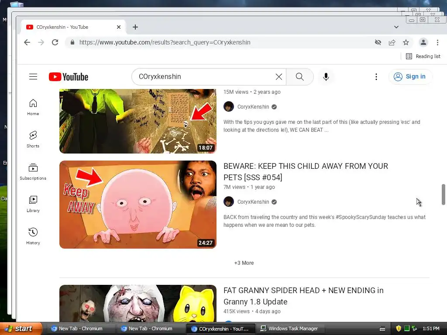This screenshot has width=447, height=335.
Task: Open CoryxKenshin channel under 15M views video
Action: pos(253,107)
